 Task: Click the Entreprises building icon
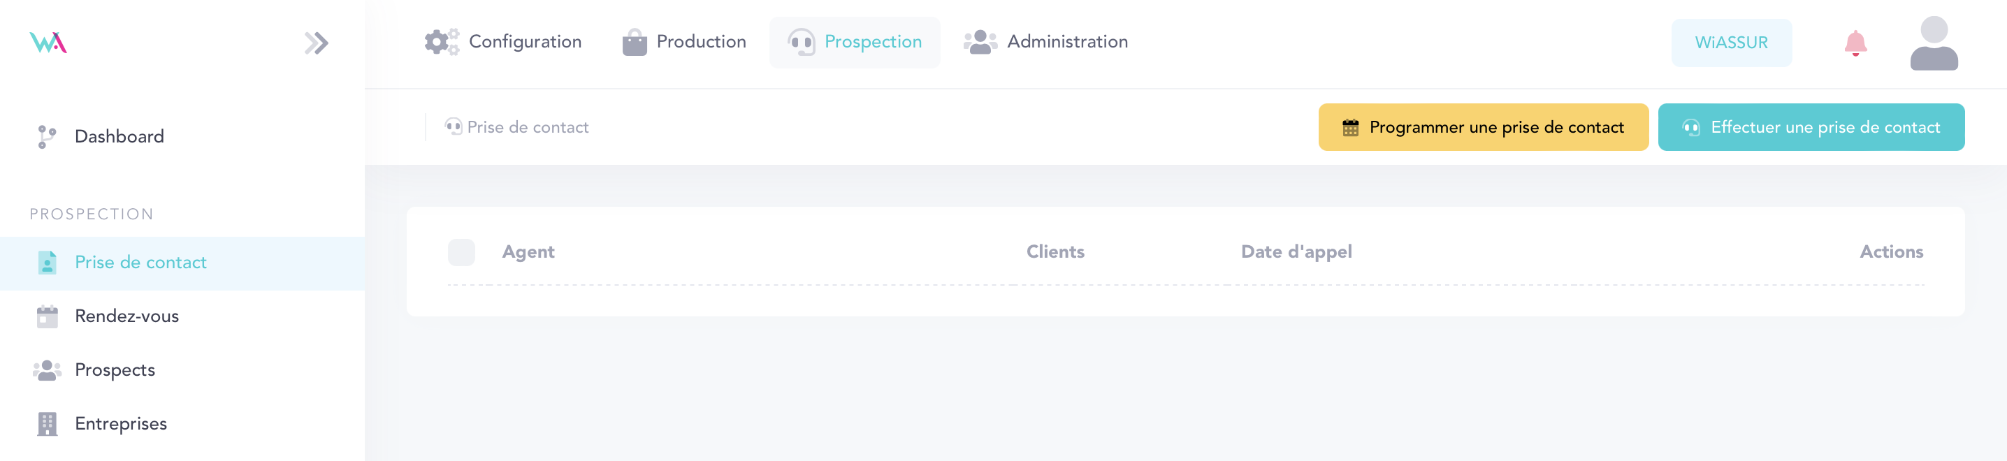pos(48,423)
